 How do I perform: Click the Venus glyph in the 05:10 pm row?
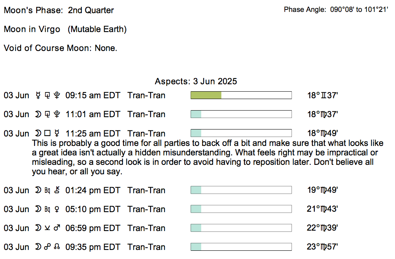[57, 209]
